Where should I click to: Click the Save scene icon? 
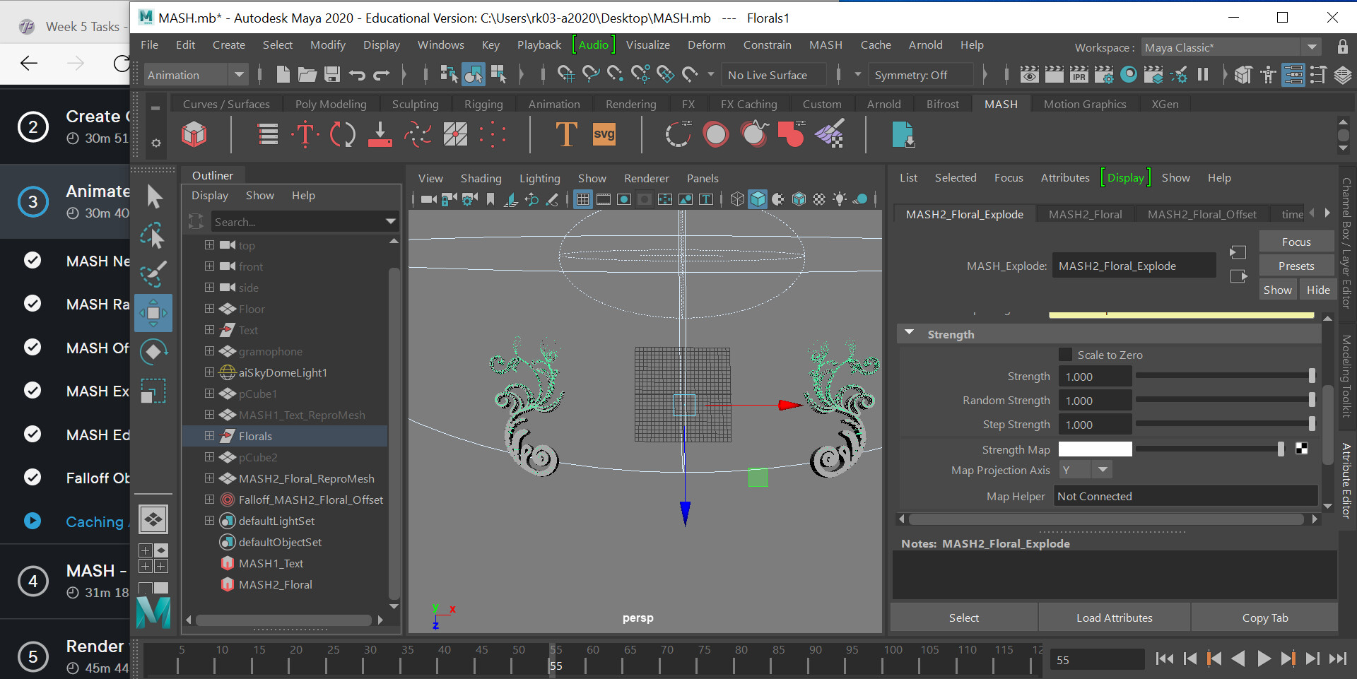pos(332,75)
